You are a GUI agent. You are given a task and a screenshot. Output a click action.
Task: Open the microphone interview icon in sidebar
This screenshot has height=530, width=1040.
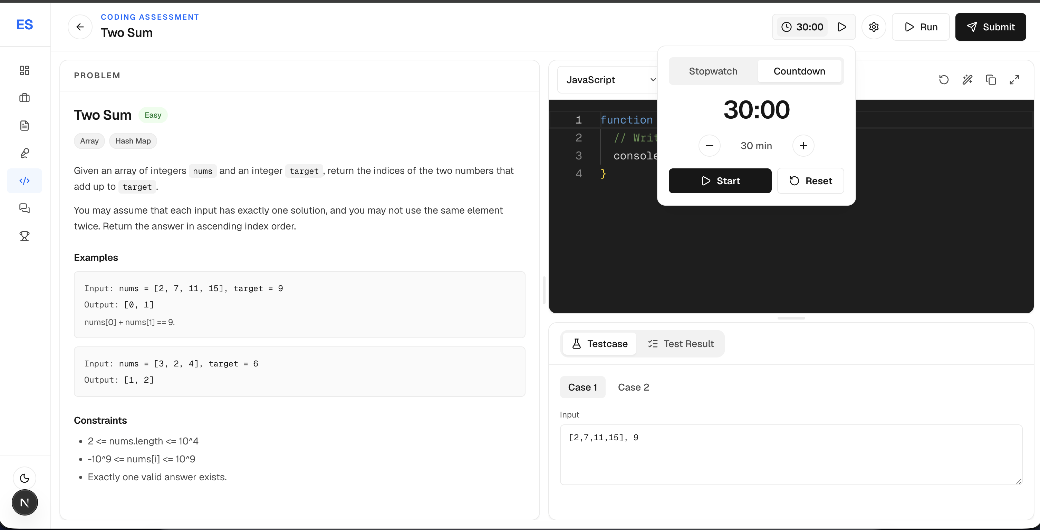pyautogui.click(x=25, y=153)
